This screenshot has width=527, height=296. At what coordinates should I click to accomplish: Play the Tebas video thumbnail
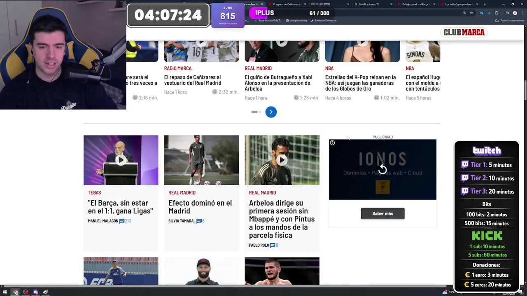[121, 160]
